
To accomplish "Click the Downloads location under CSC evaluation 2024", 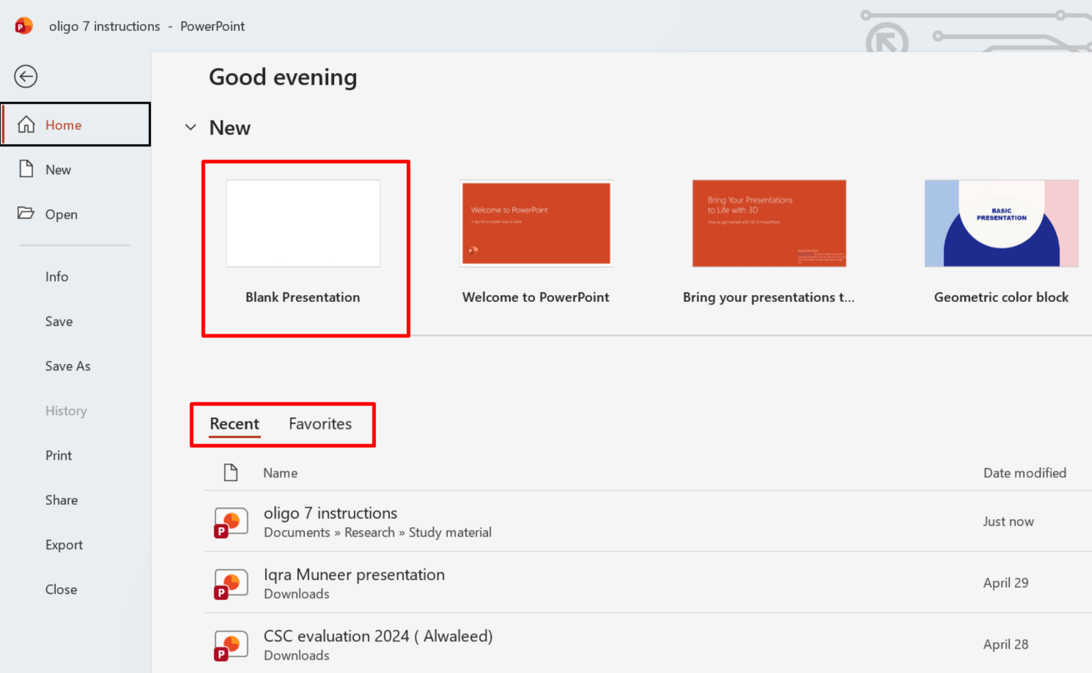I will (x=297, y=655).
